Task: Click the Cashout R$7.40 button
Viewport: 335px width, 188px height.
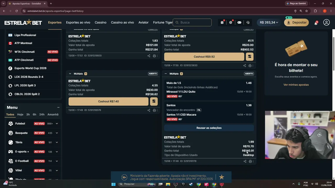Action: pyautogui.click(x=108, y=101)
